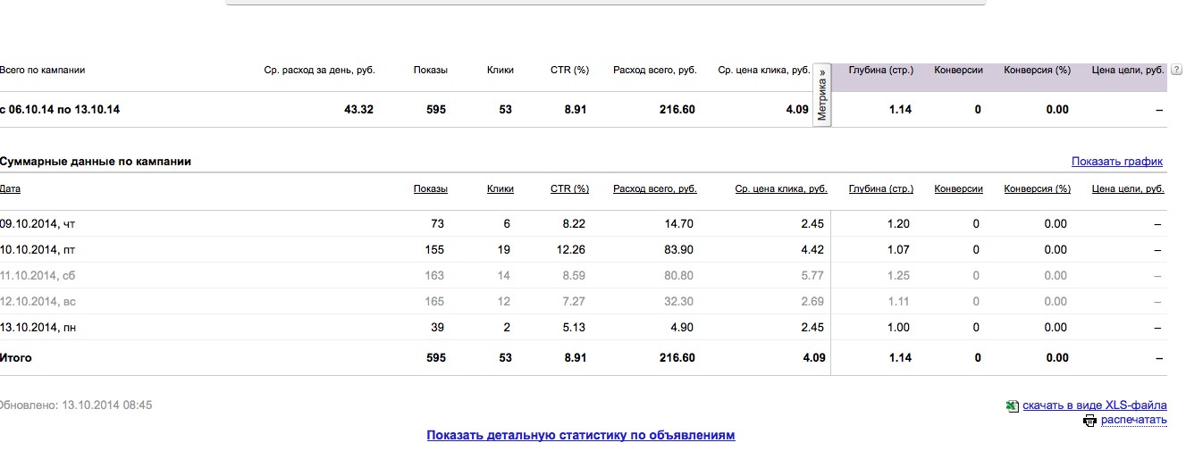
Task: Sort by underlined Глубина (стр.) header
Action: pyautogui.click(x=881, y=189)
